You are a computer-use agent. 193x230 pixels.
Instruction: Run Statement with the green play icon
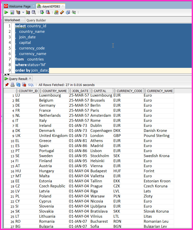6,12
